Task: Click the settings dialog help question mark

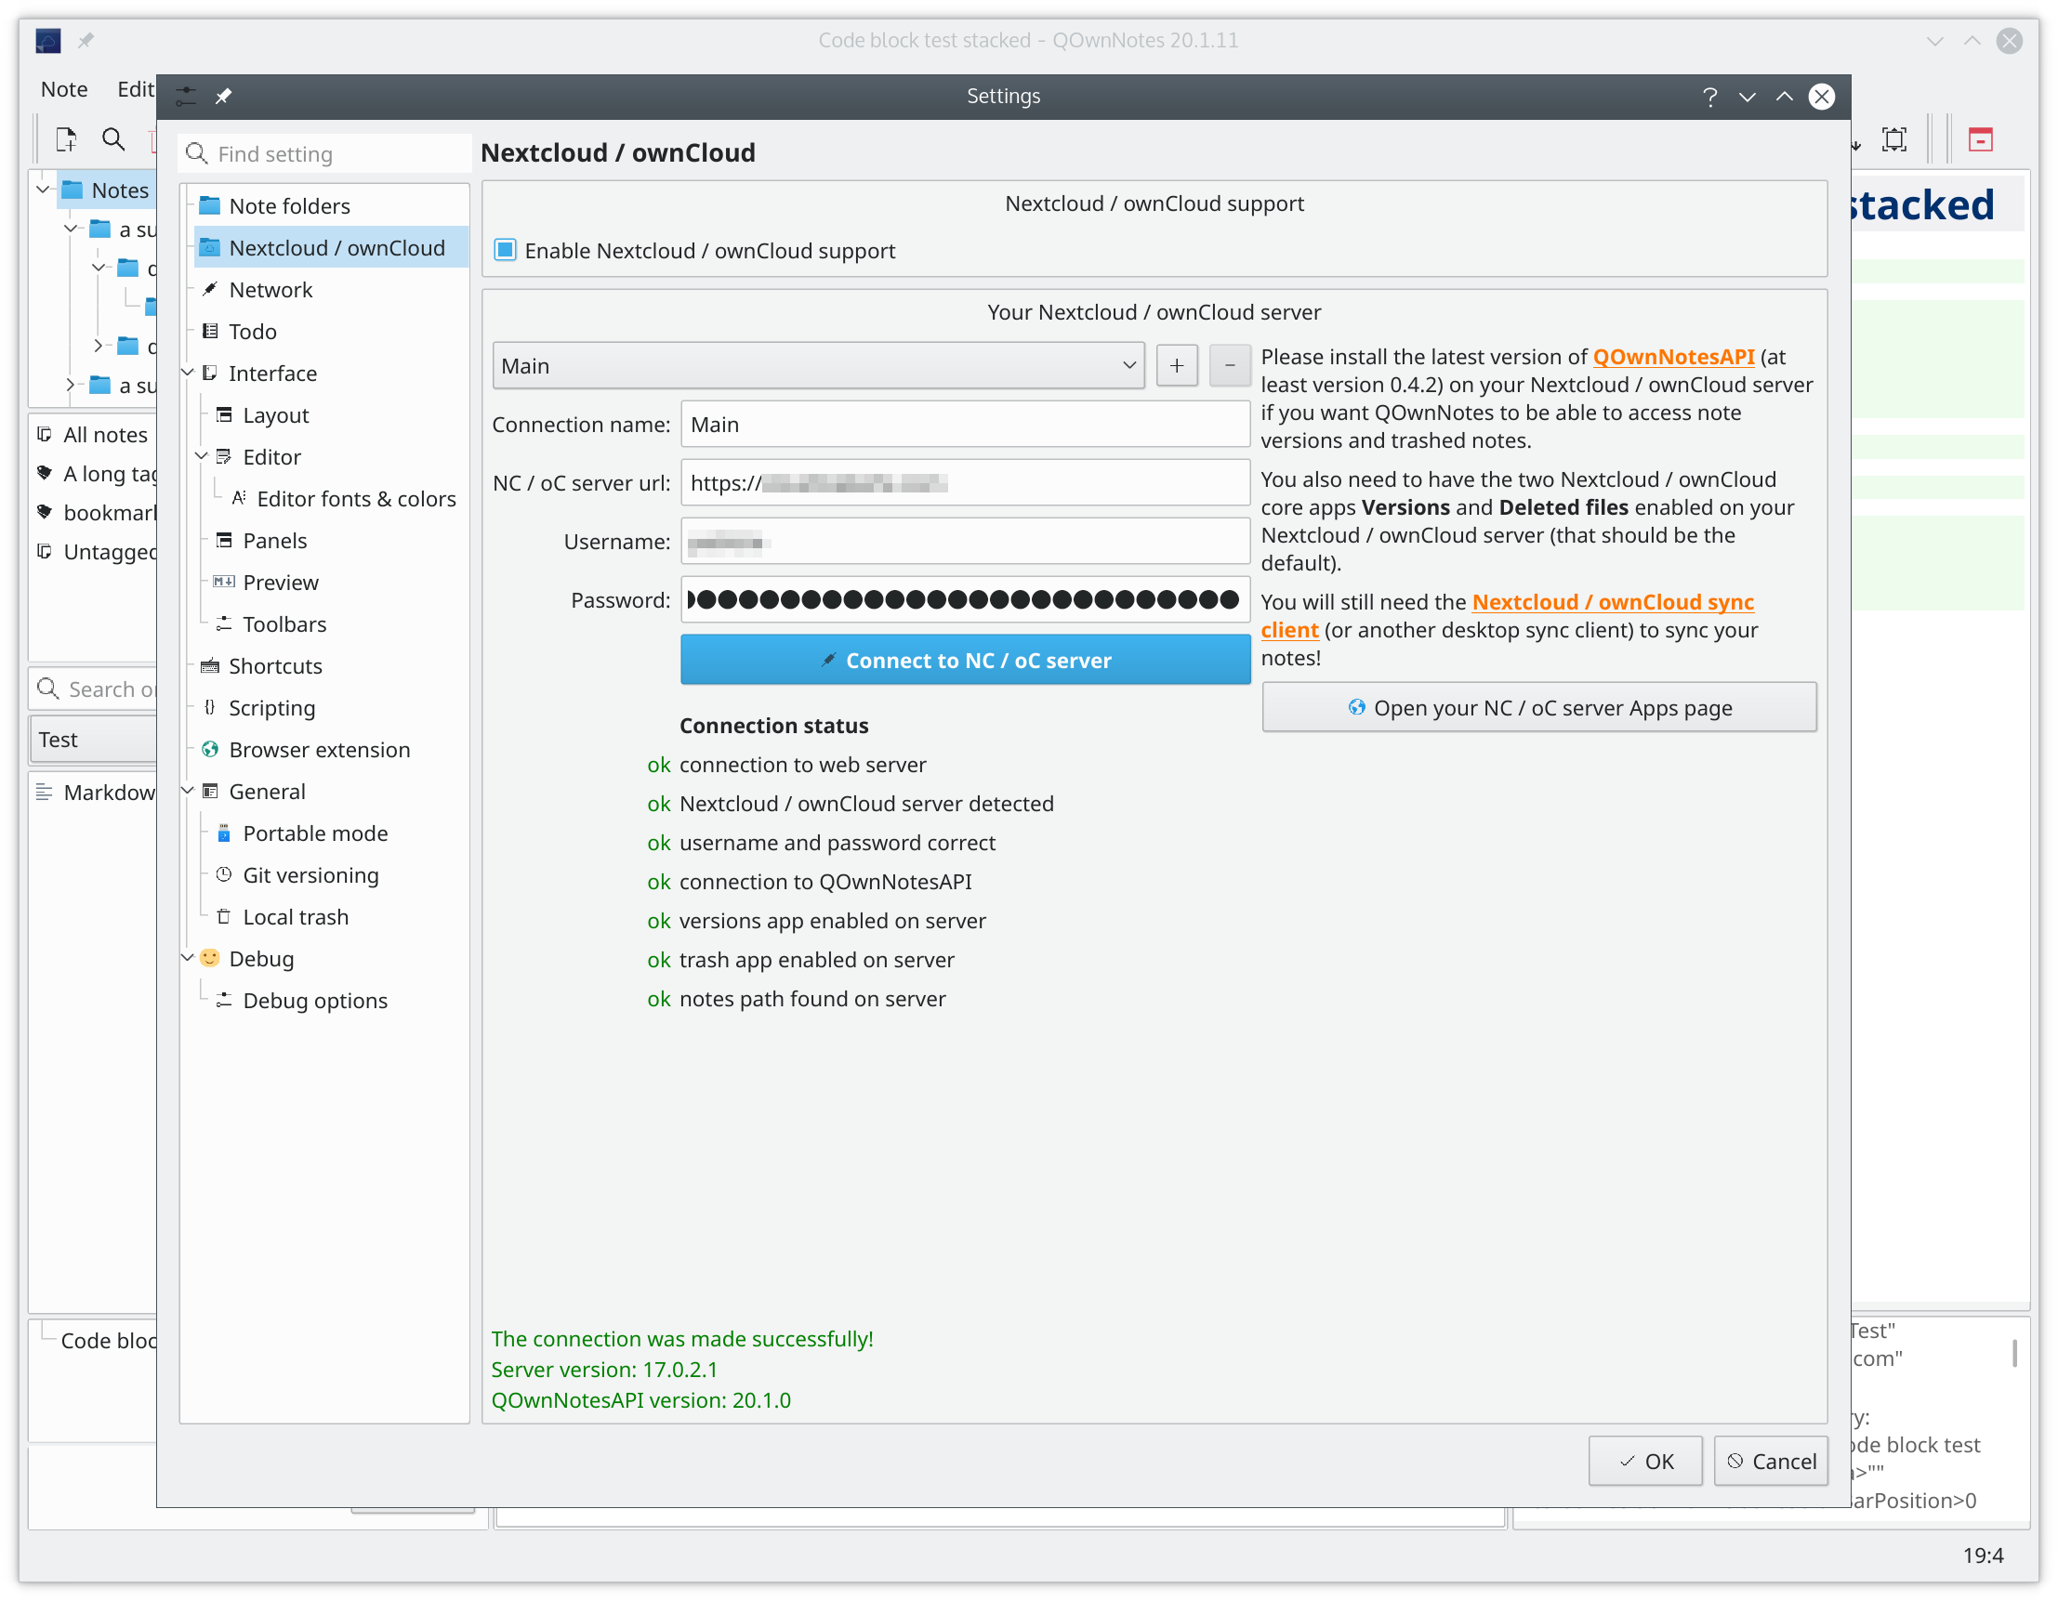Action: point(1709,96)
